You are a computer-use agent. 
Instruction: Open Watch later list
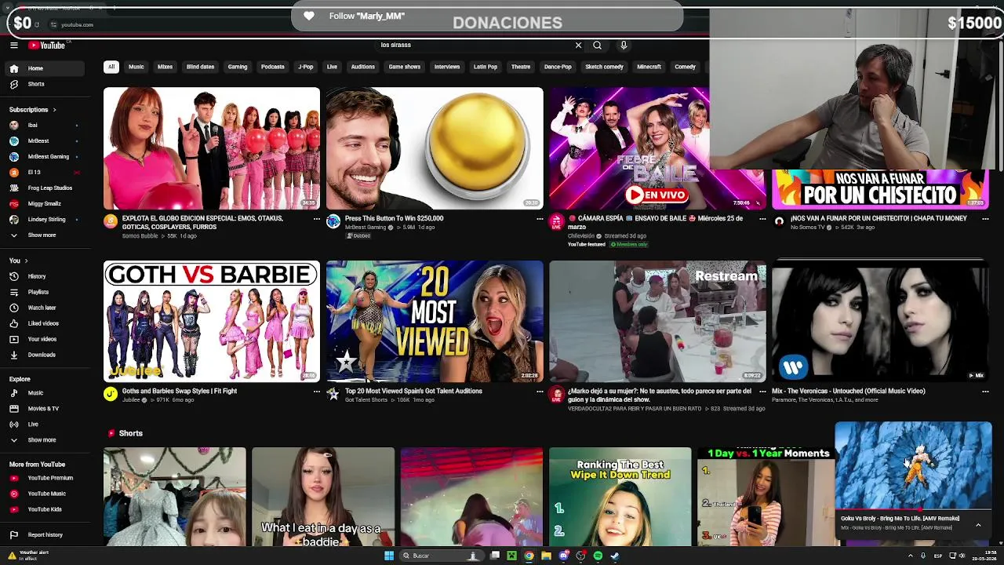[x=43, y=308]
